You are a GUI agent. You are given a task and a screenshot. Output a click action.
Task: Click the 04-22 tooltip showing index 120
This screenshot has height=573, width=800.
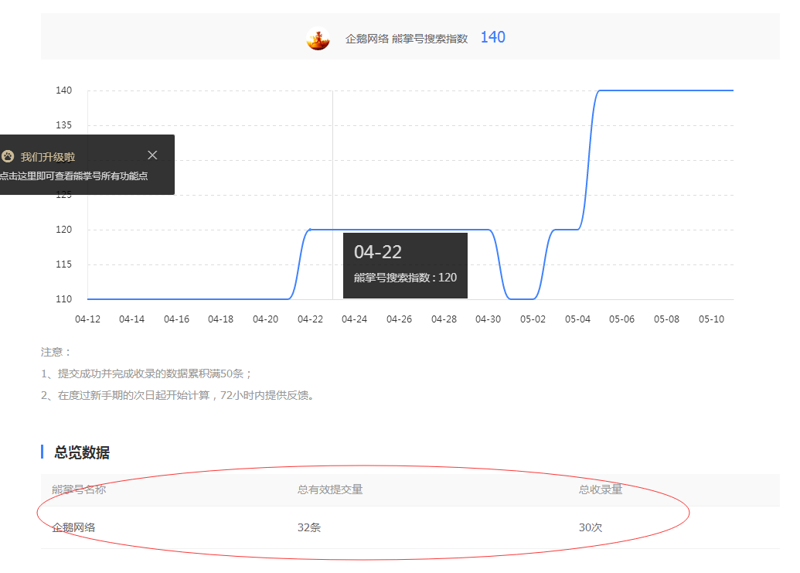click(405, 265)
